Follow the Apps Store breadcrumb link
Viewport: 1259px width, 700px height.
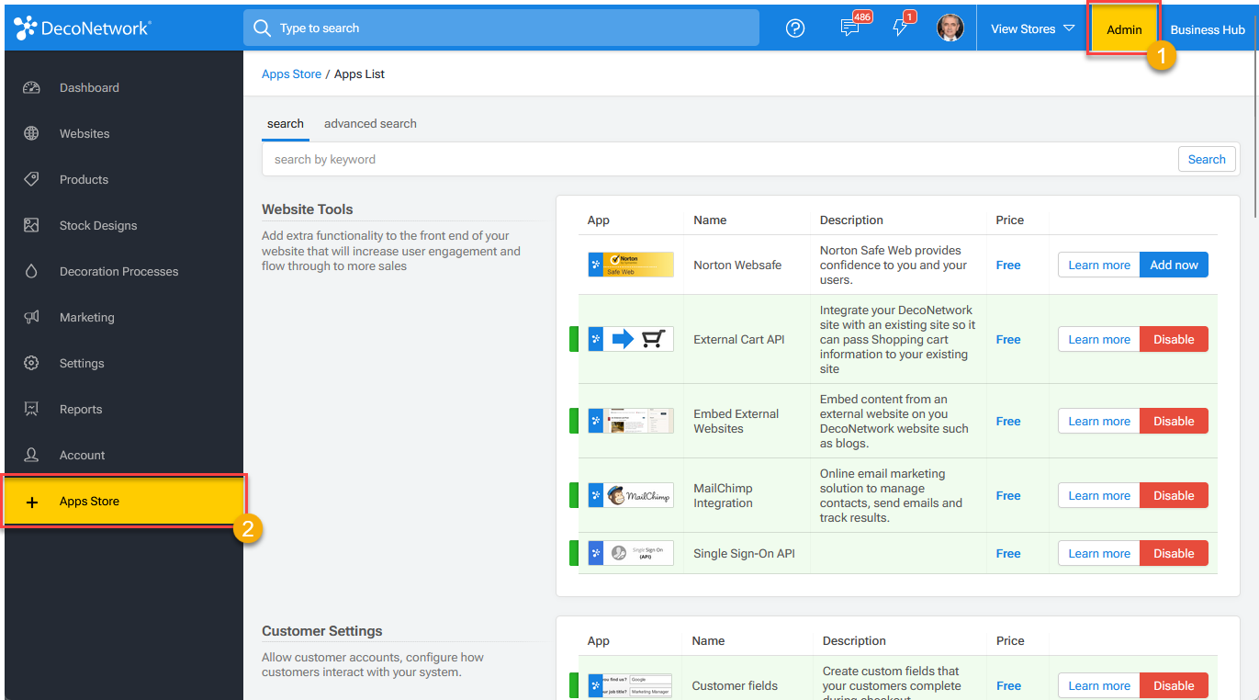(291, 74)
